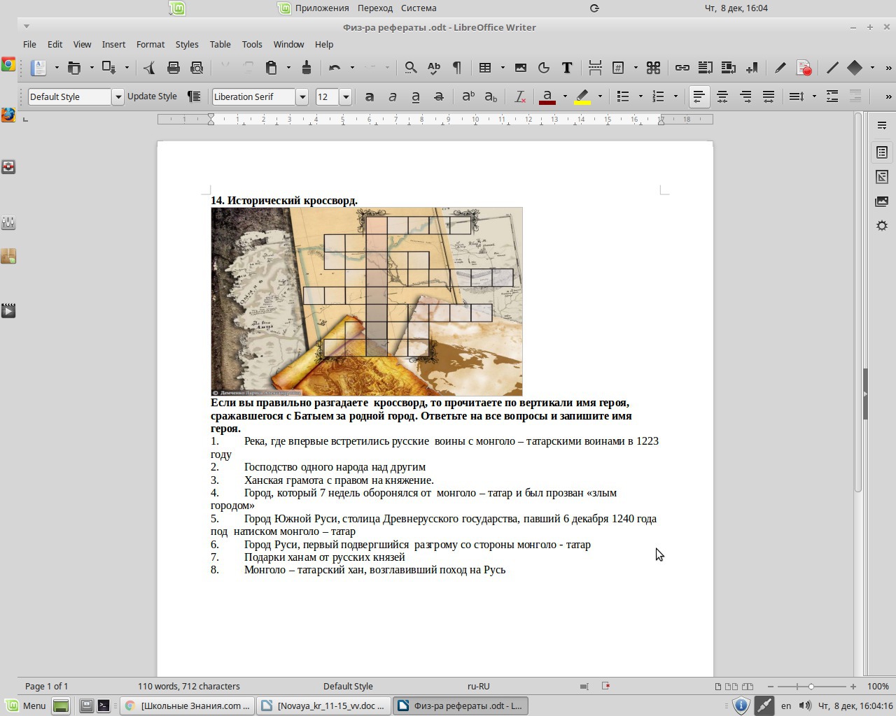896x716 pixels.
Task: Open the Liberation Serif font name dropdown
Action: click(x=302, y=97)
